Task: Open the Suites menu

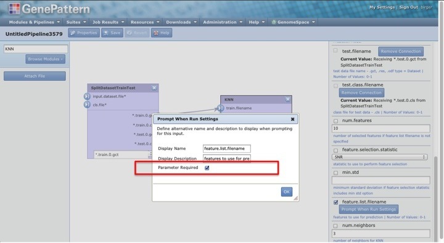Action: (x=76, y=22)
